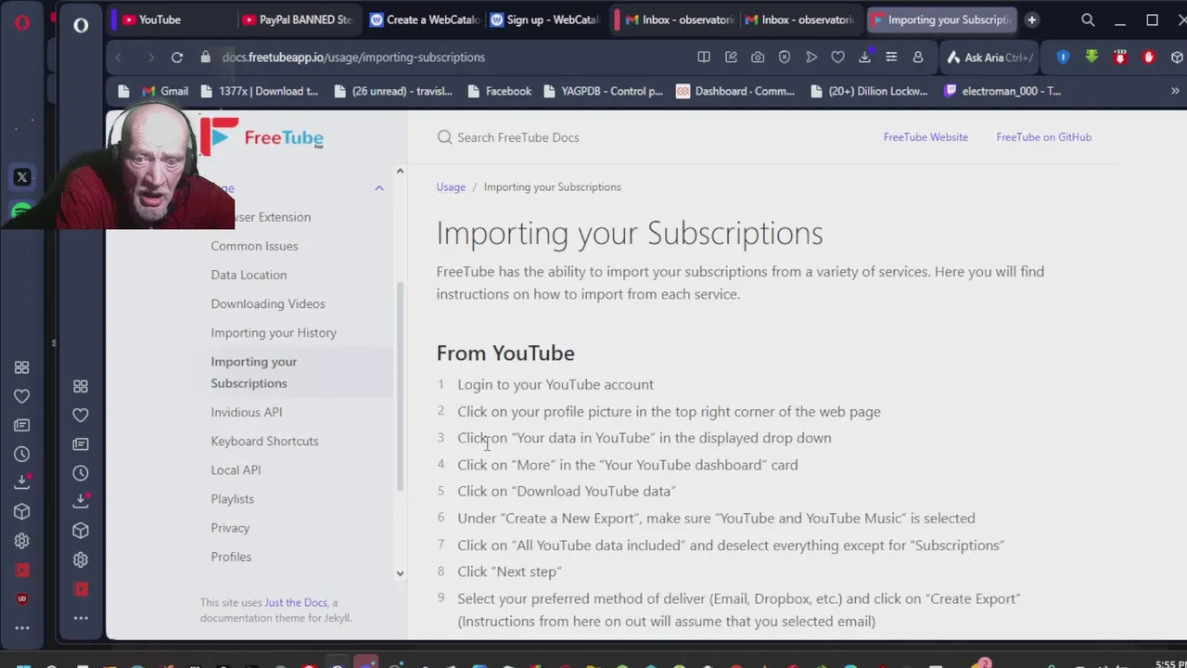The width and height of the screenshot is (1187, 668).
Task: Take a snapshot with the camera icon
Action: coord(758,58)
